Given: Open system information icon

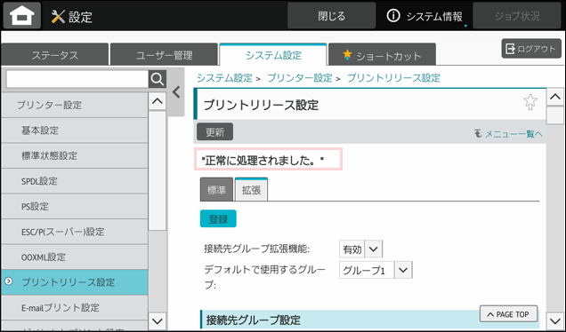Looking at the screenshot, I should coord(393,16).
